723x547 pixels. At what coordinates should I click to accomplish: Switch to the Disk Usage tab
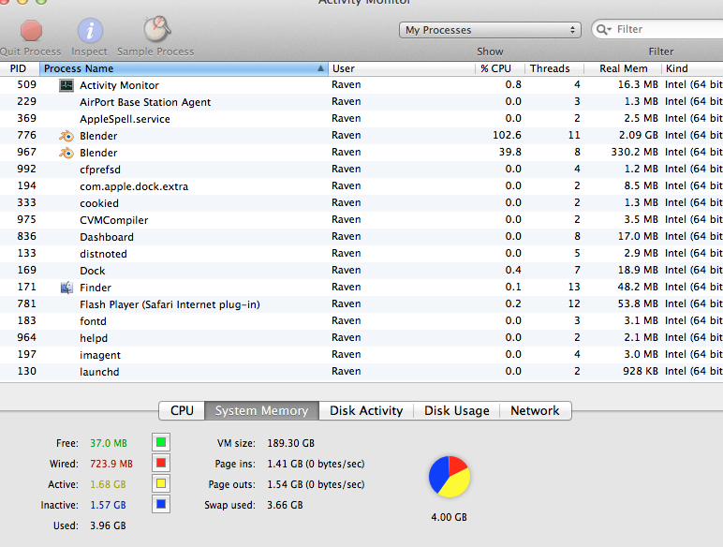point(456,410)
